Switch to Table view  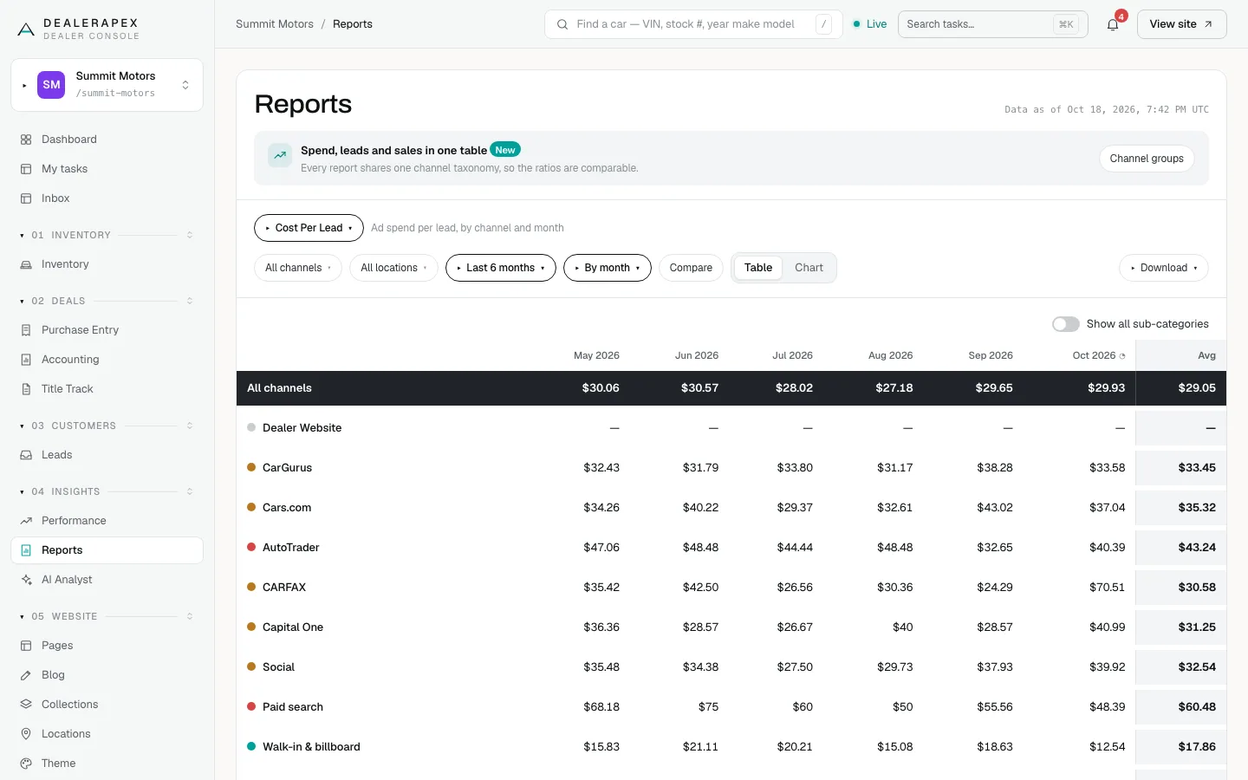(758, 268)
